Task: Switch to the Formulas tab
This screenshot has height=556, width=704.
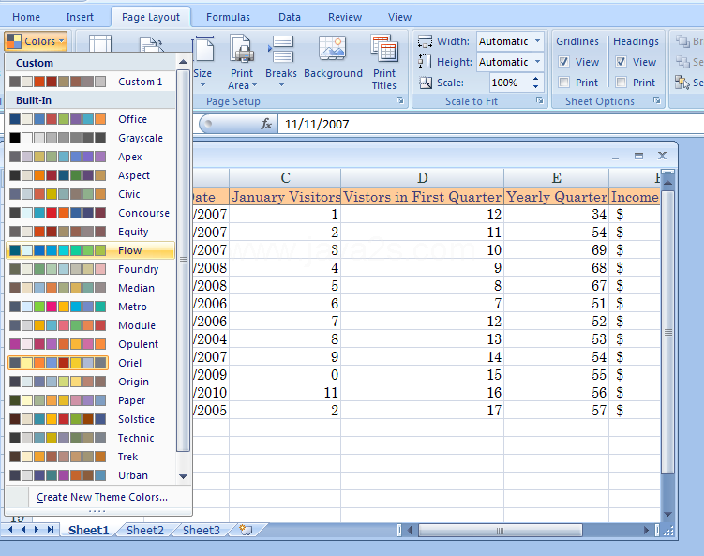Action: pyautogui.click(x=228, y=17)
